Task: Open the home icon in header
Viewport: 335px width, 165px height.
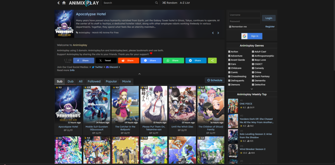Action: (x=64, y=3)
